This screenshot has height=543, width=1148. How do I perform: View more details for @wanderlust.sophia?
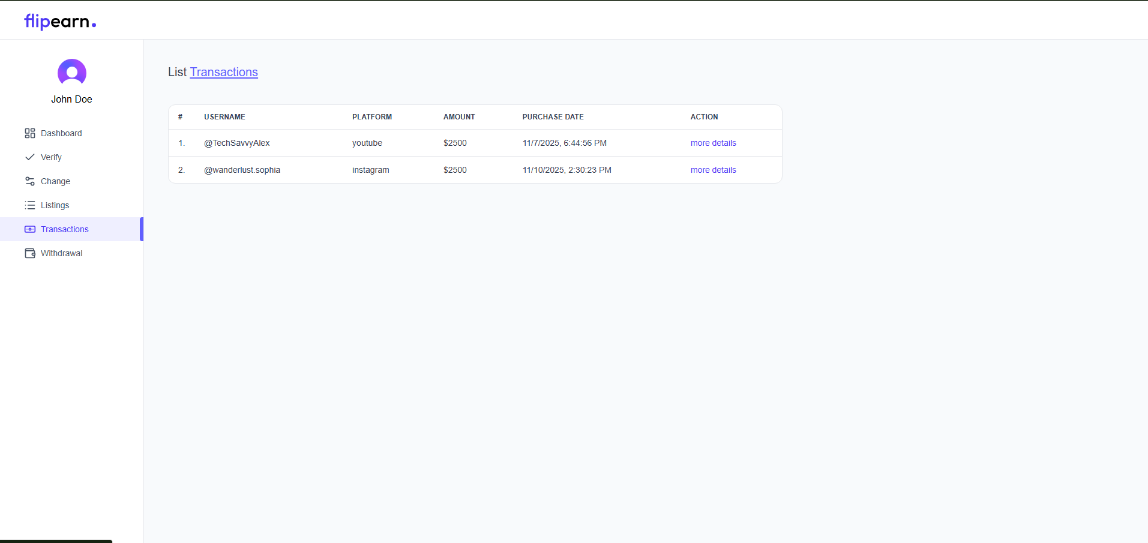point(713,170)
